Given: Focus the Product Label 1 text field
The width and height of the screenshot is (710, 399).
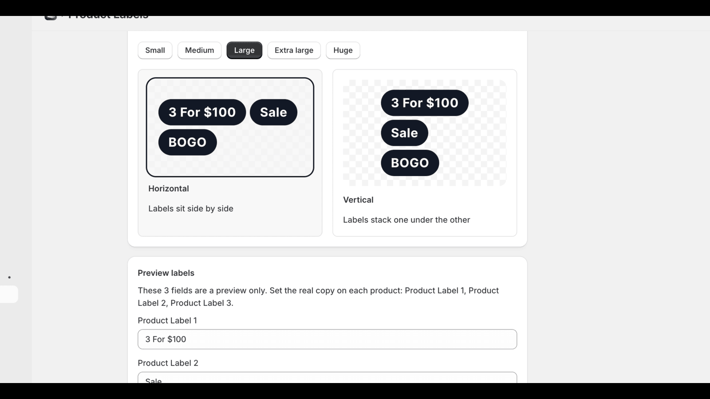Looking at the screenshot, I should (x=327, y=339).
